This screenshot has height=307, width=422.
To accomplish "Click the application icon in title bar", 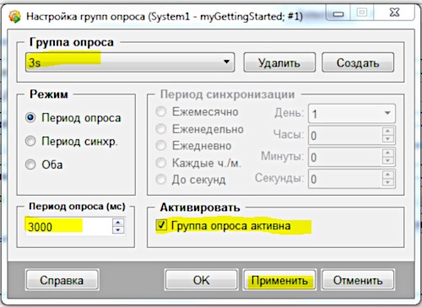I will pyautogui.click(x=14, y=16).
